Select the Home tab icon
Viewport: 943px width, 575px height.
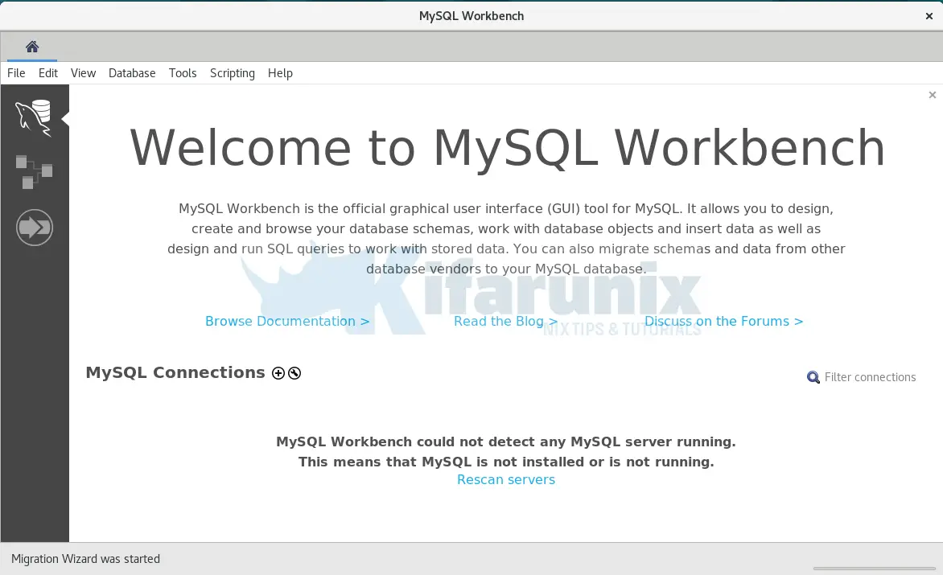pyautogui.click(x=32, y=47)
